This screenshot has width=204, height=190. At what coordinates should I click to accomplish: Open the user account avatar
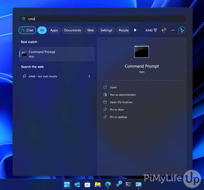pos(164,30)
